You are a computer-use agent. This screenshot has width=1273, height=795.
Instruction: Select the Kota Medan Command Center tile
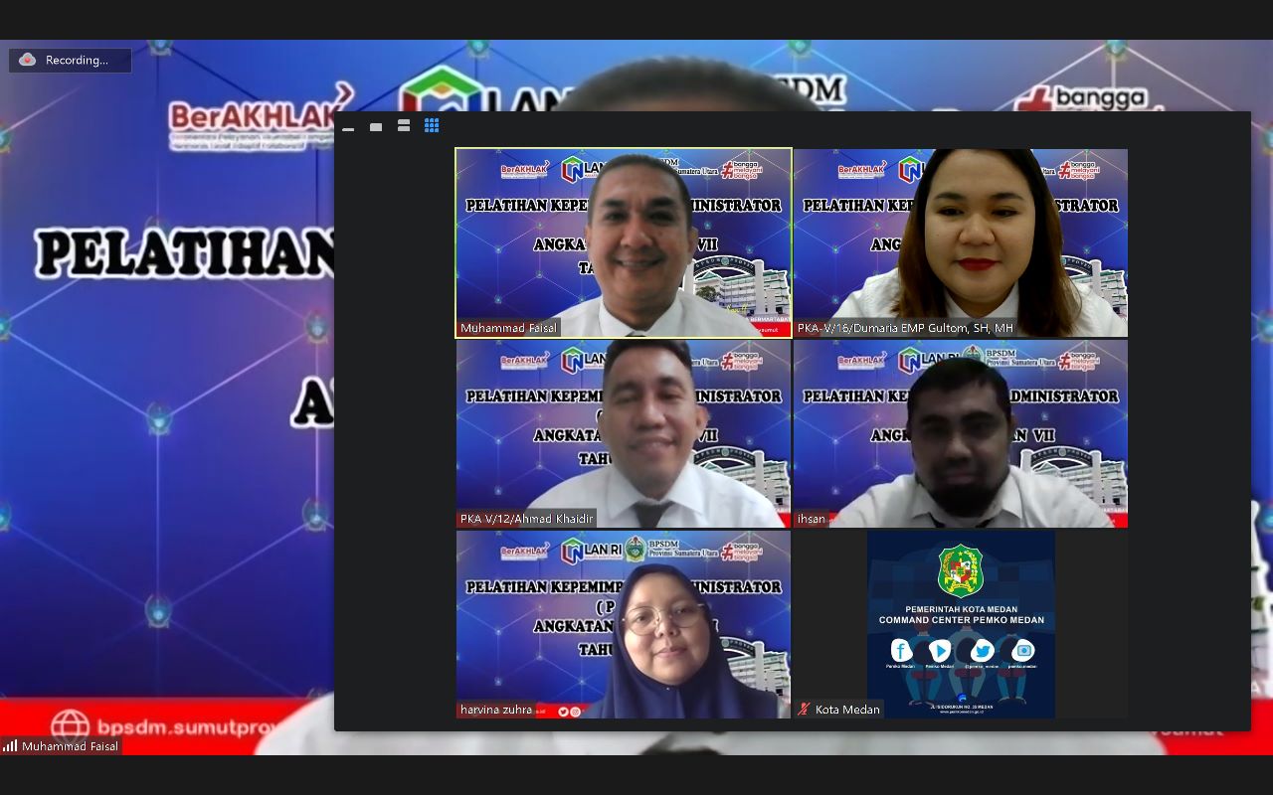click(x=961, y=623)
